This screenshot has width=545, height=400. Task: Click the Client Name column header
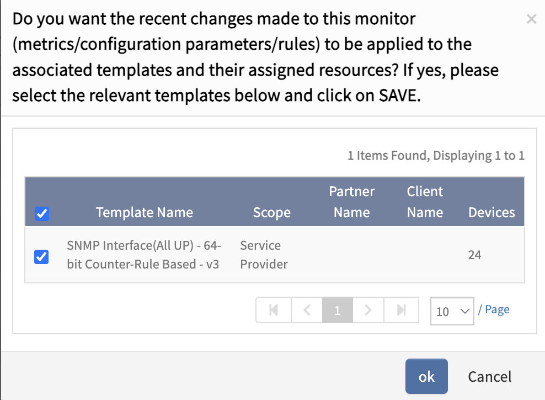[x=425, y=202]
